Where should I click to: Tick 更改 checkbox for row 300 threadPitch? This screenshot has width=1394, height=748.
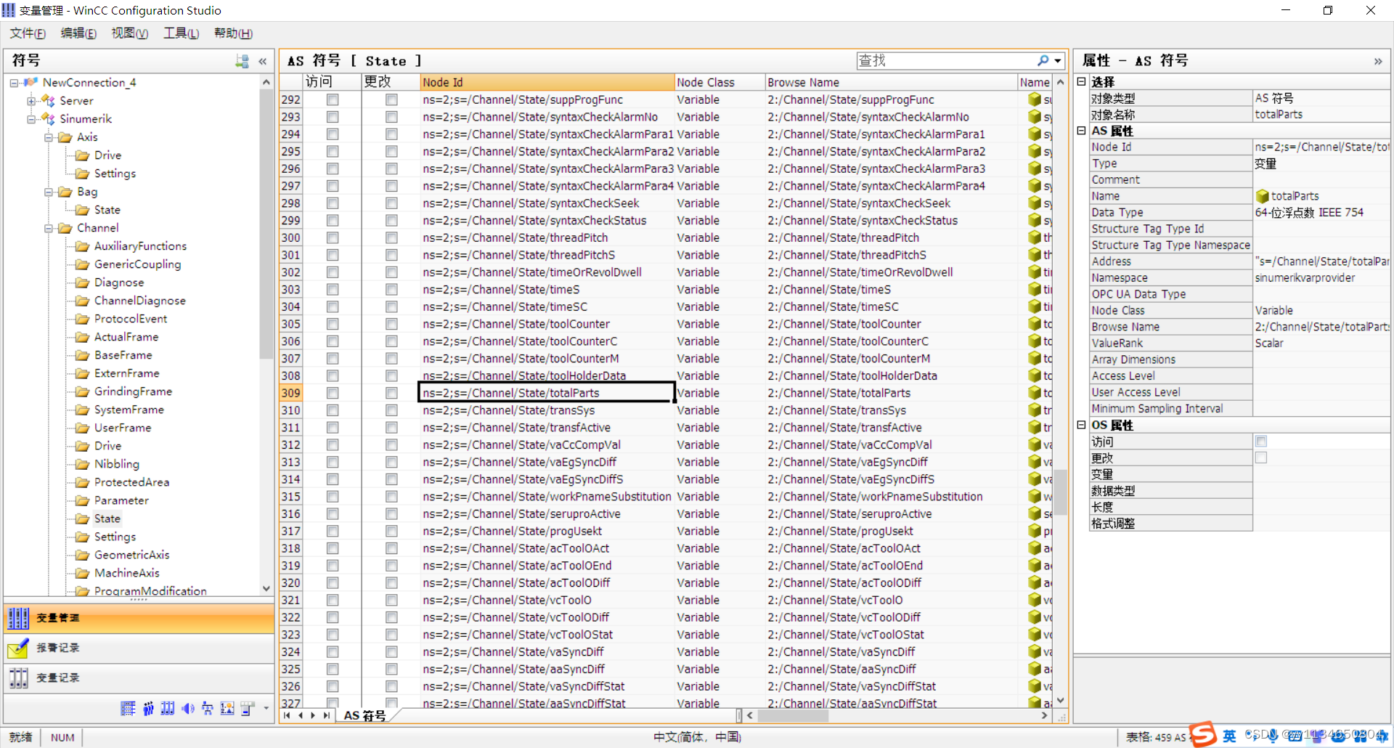point(391,237)
